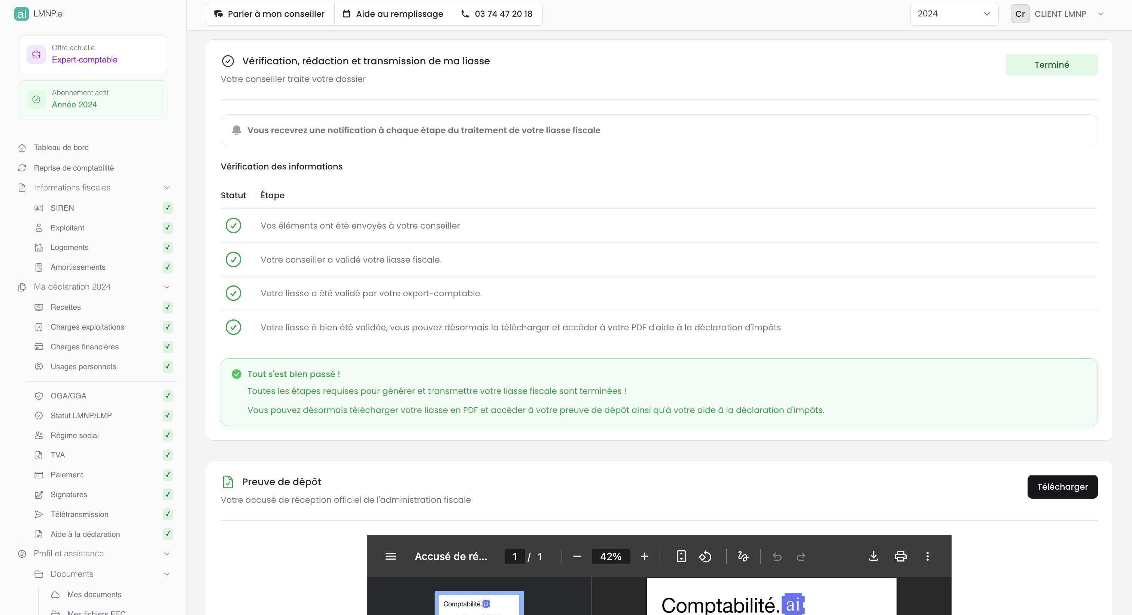Open the 2024 year dropdown
1132x615 pixels.
pyautogui.click(x=953, y=13)
